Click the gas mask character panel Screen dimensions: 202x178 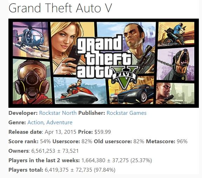(33, 81)
